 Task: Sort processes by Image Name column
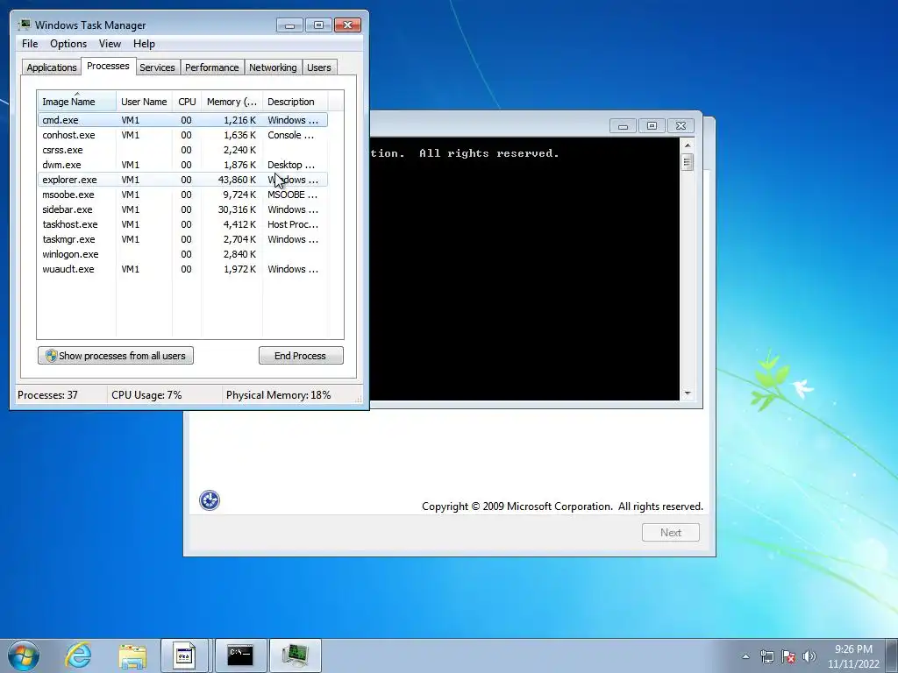(x=77, y=102)
